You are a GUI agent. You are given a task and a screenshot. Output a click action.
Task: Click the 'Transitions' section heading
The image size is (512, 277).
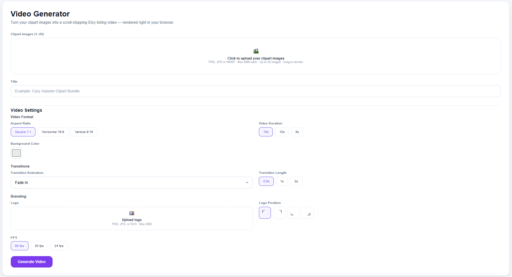[20, 166]
